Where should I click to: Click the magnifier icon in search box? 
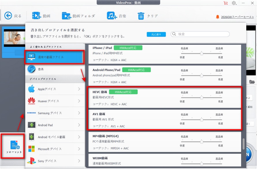pyautogui.click(x=174, y=34)
